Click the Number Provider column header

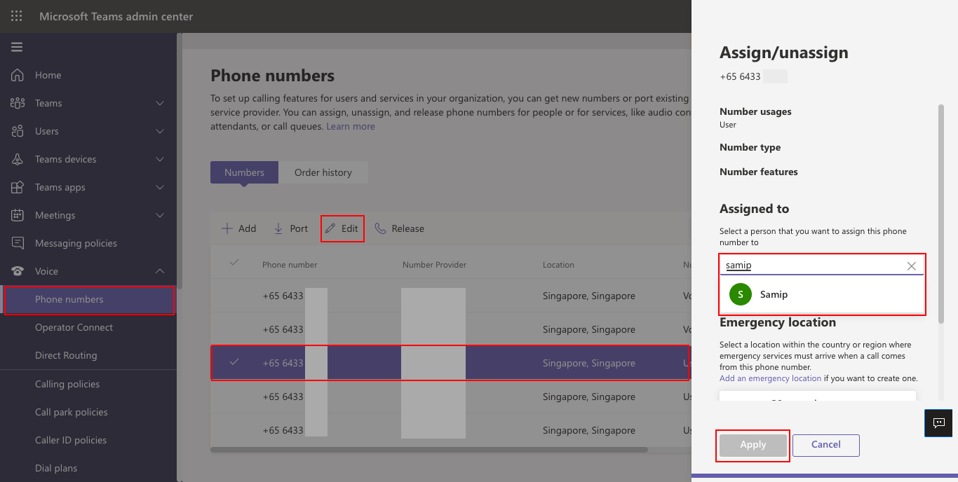click(x=434, y=265)
